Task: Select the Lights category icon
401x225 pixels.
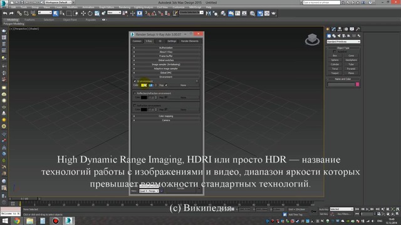Action: [339, 36]
